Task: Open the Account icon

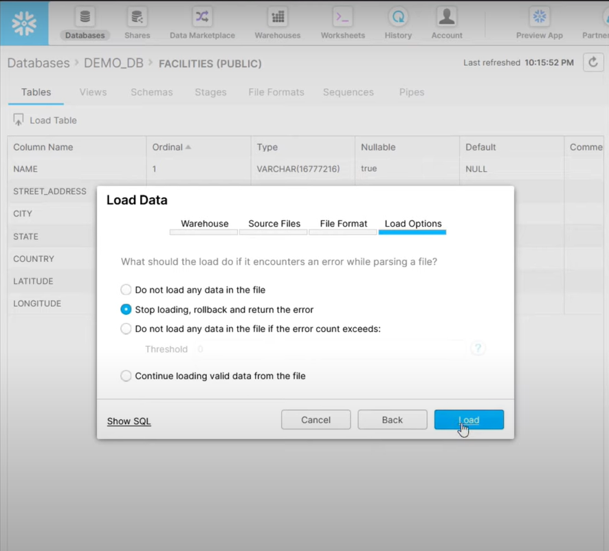Action: pos(447,16)
